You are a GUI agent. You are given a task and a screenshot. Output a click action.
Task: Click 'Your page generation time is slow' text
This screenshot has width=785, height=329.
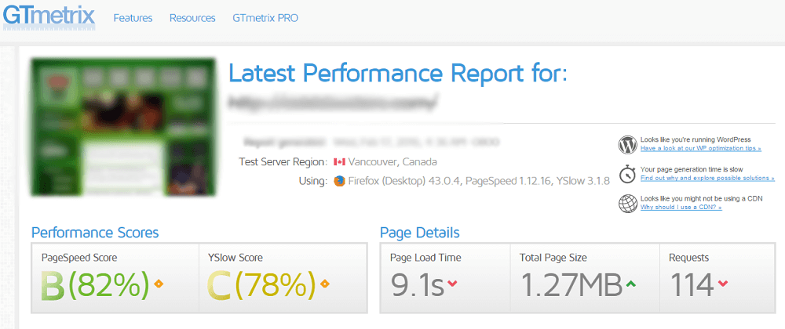[x=692, y=169]
